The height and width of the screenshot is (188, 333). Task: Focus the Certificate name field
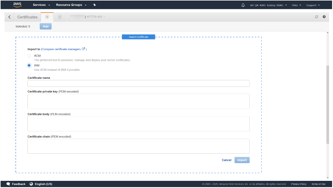pos(139,83)
